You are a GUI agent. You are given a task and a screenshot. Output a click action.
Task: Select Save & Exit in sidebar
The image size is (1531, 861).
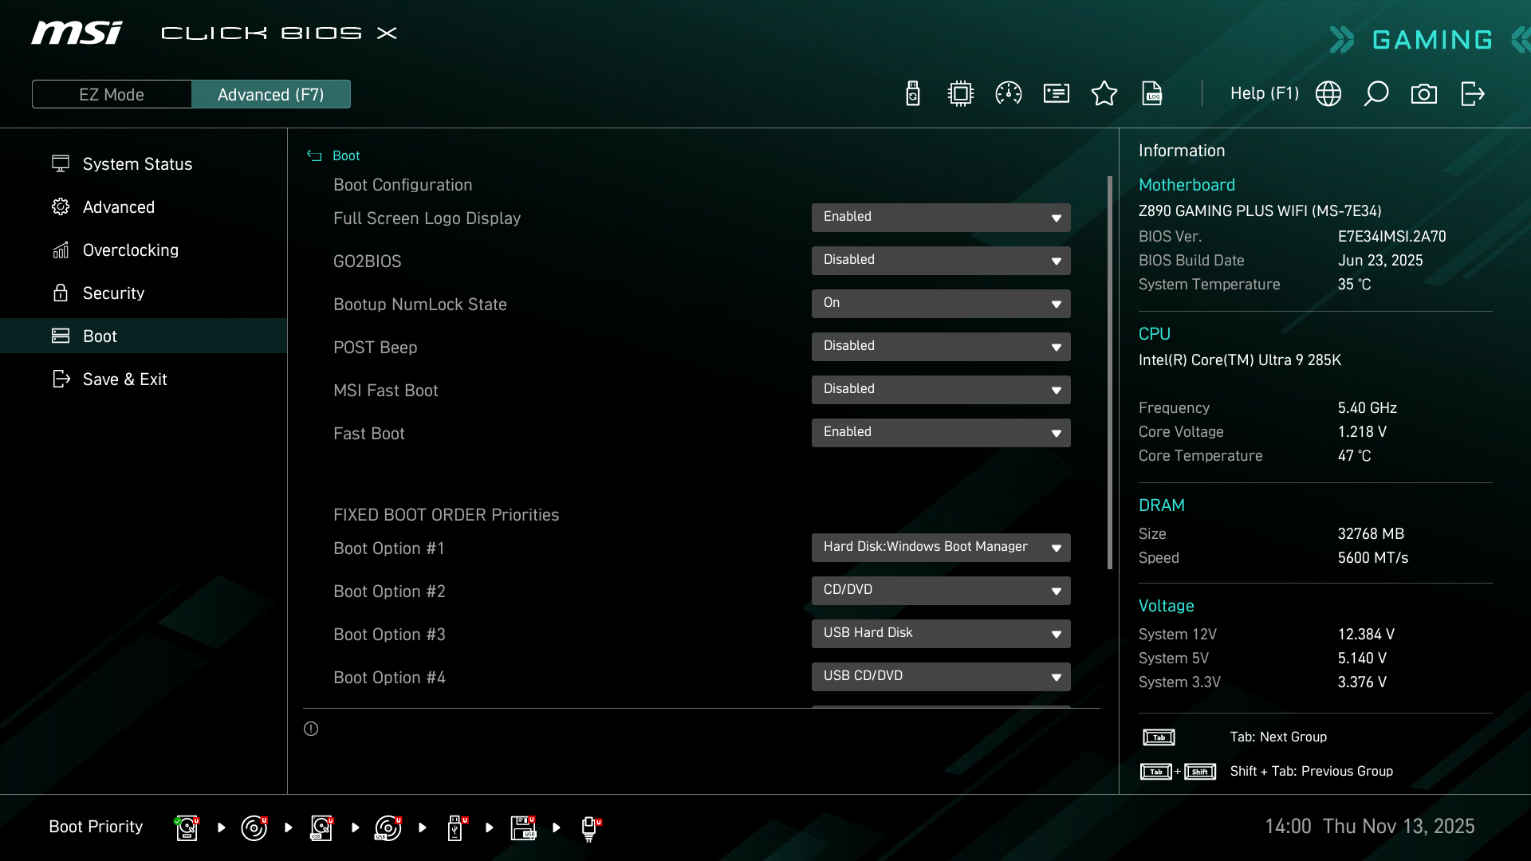[125, 379]
